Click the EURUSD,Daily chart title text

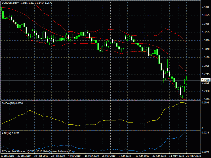[x=10, y=3]
